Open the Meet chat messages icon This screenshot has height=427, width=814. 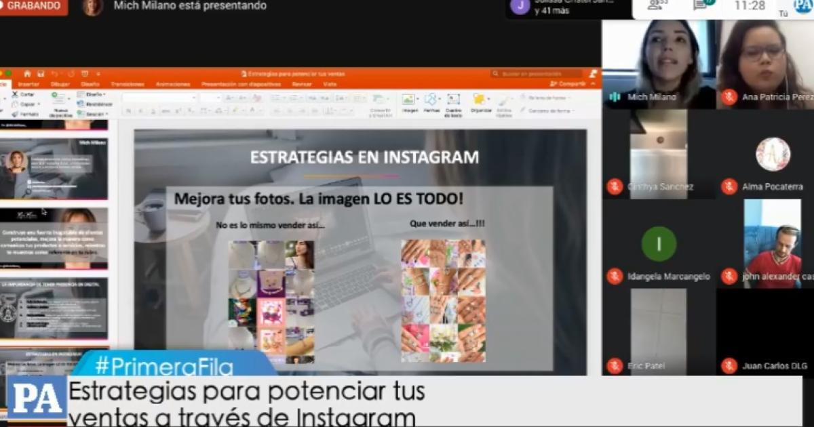click(701, 5)
